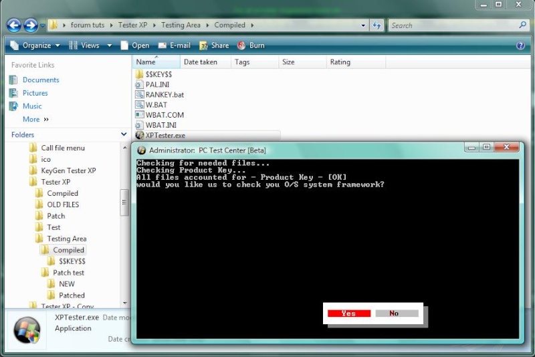535x357 pixels.
Task: Click the Music icon in Favorite Links
Action: pyautogui.click(x=13, y=106)
